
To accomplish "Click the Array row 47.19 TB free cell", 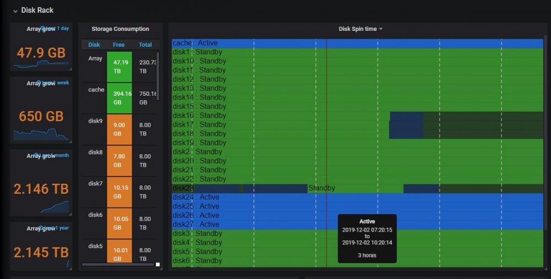I will 120,67.
